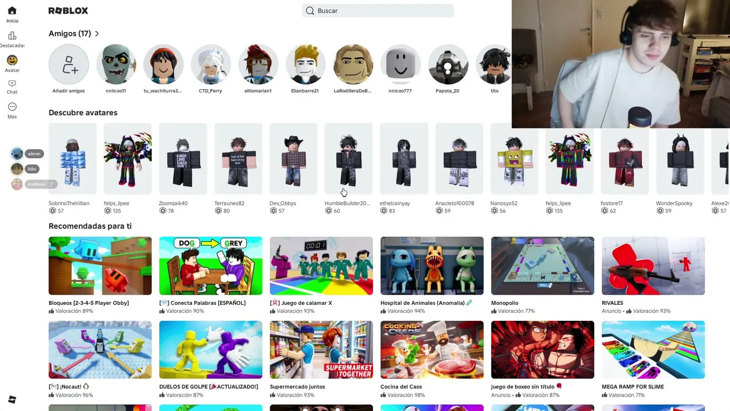Select Nanosys52 avatar thumbnail

tap(514, 159)
